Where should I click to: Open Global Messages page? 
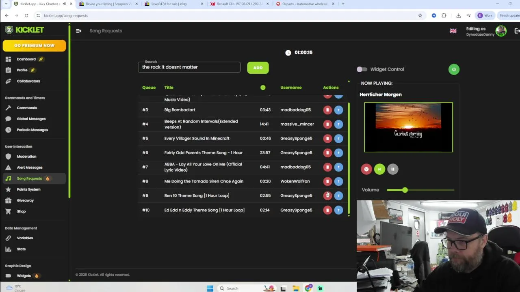click(x=31, y=119)
